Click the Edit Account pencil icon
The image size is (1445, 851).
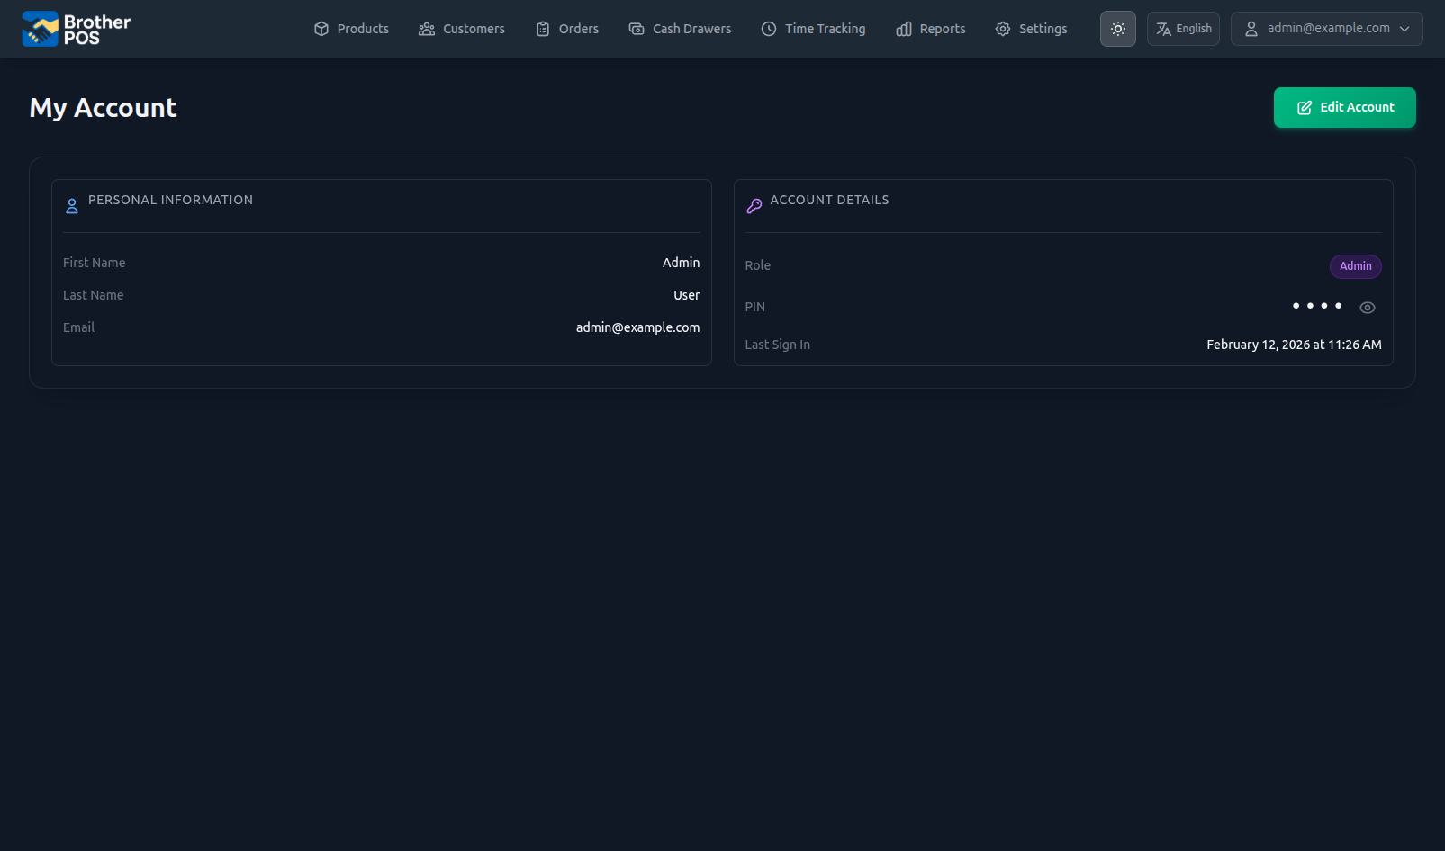click(x=1303, y=107)
